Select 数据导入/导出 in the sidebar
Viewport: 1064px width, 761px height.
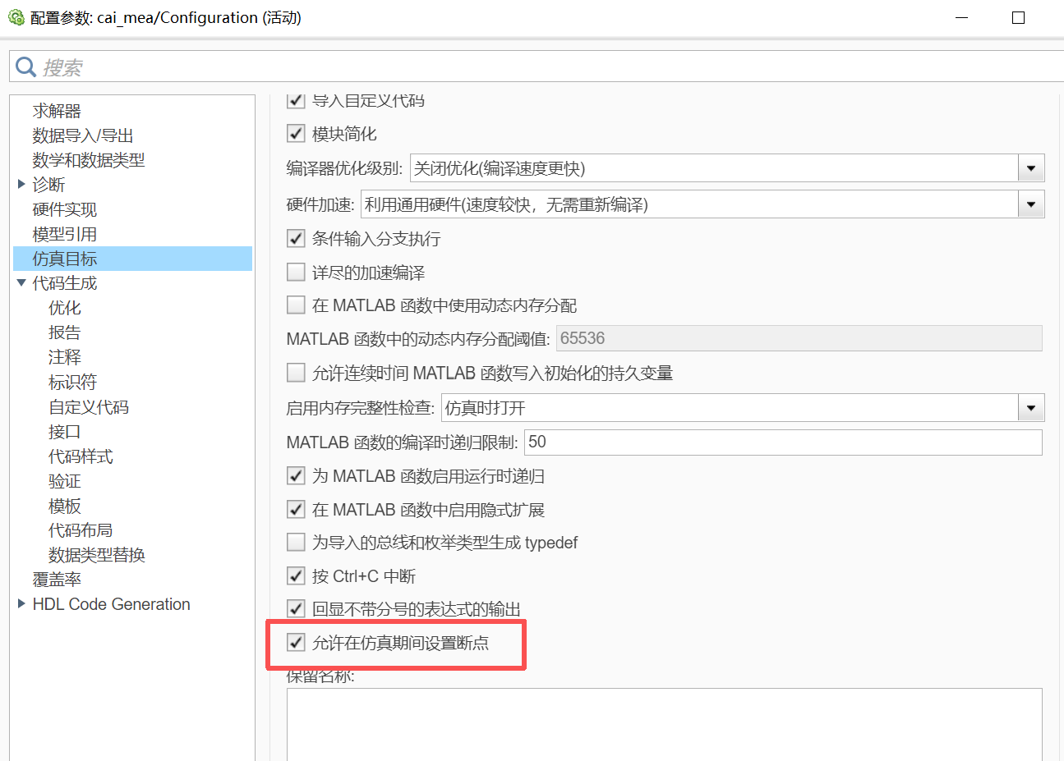click(x=83, y=135)
